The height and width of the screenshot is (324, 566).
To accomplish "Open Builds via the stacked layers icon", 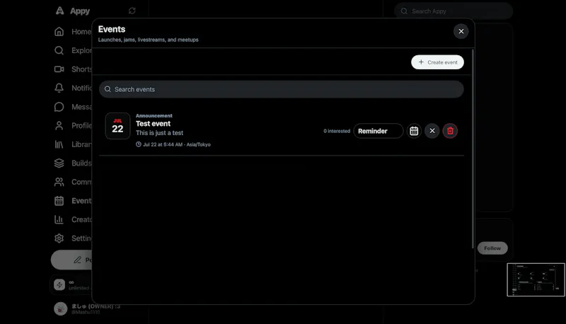I will [x=59, y=163].
